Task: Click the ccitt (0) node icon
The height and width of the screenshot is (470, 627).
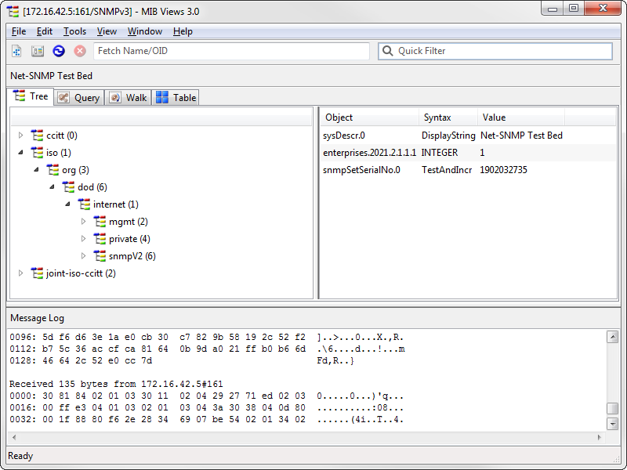Action: [37, 136]
